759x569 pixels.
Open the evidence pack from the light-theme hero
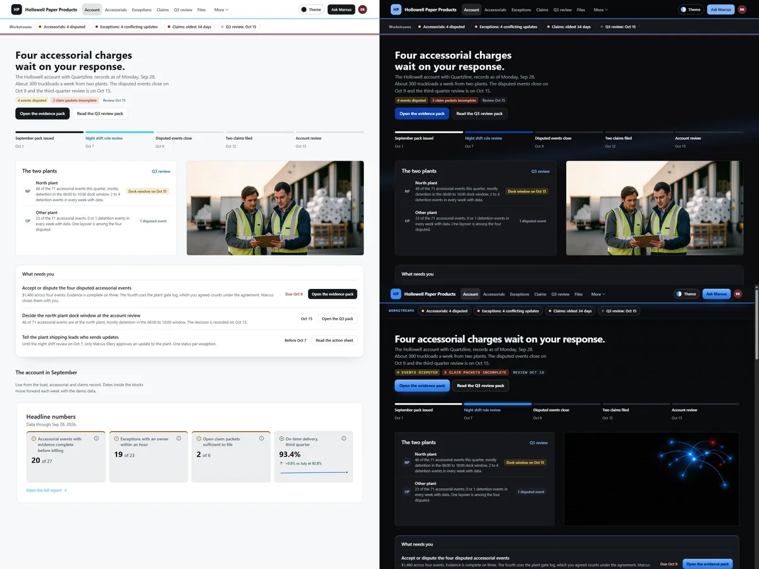[x=43, y=114]
